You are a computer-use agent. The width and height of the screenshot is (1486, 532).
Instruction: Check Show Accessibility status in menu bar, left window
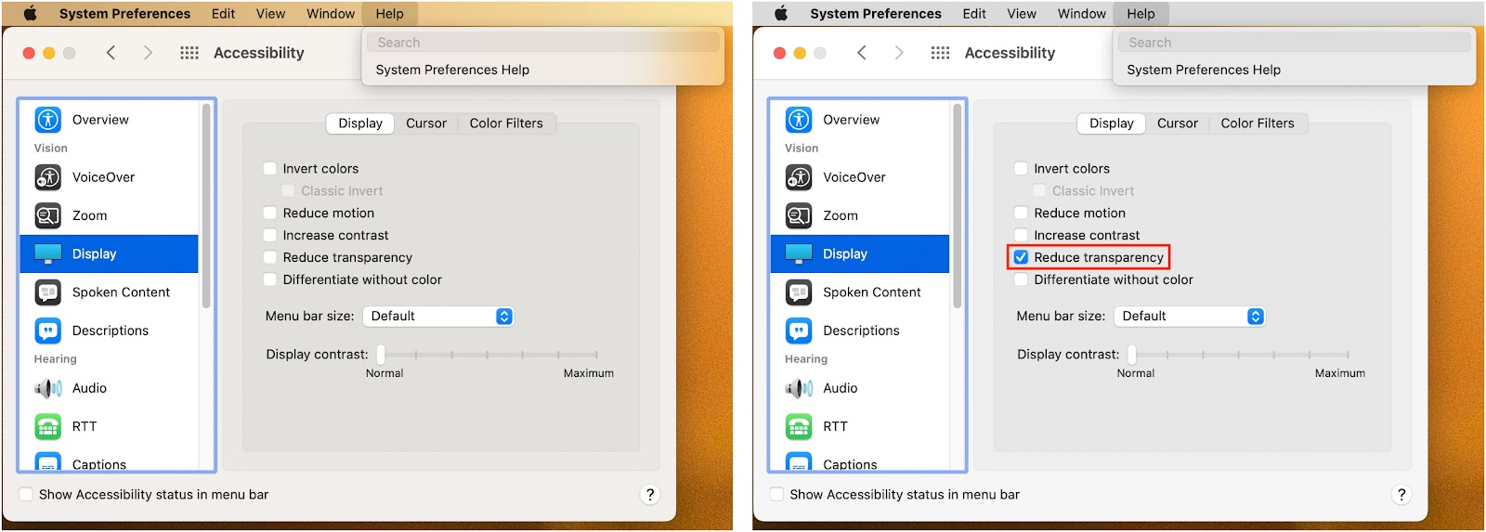point(26,495)
